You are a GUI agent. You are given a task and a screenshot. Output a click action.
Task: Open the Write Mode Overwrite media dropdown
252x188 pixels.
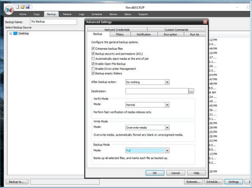tap(167, 127)
